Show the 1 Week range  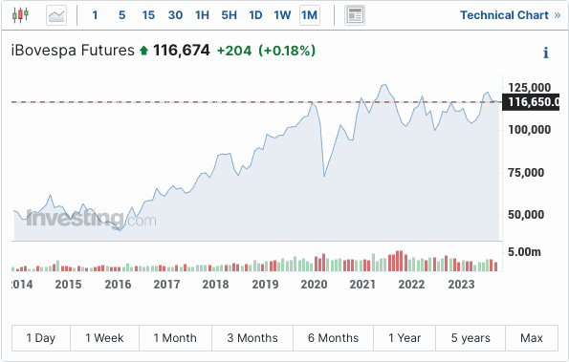104,338
